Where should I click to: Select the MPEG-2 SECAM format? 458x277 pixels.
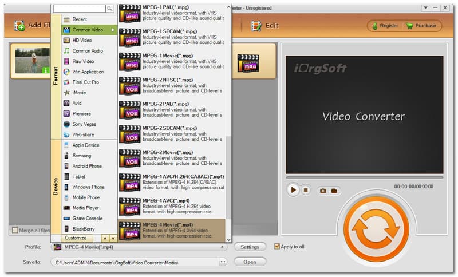tap(172, 134)
